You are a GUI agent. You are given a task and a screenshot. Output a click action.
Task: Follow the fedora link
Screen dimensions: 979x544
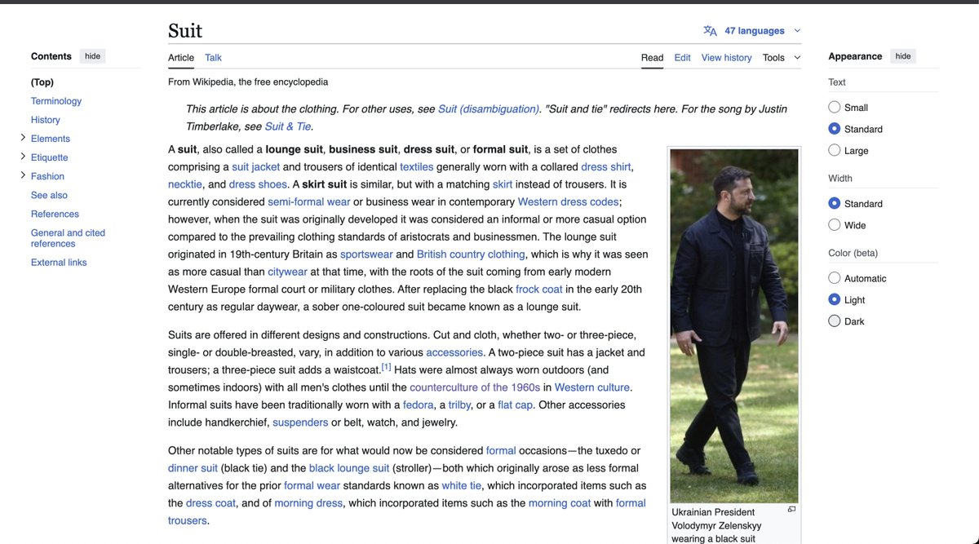tap(418, 405)
